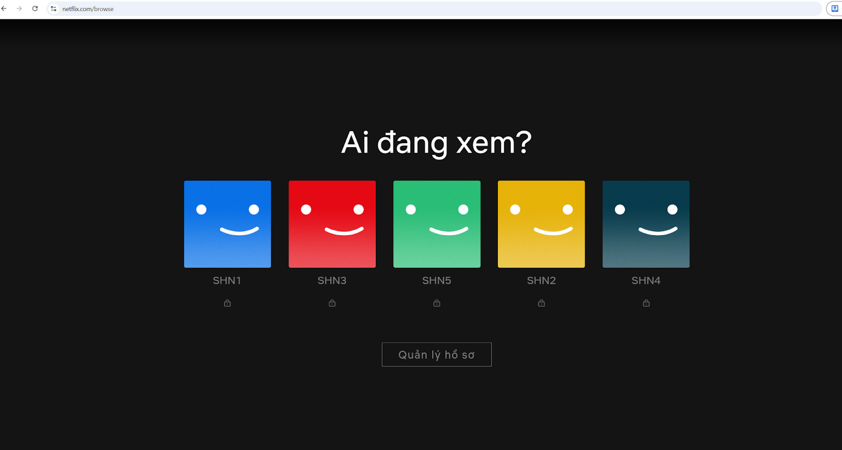Viewport: 842px width, 450px height.
Task: Click the lock icon below SHN2
Action: tap(542, 303)
